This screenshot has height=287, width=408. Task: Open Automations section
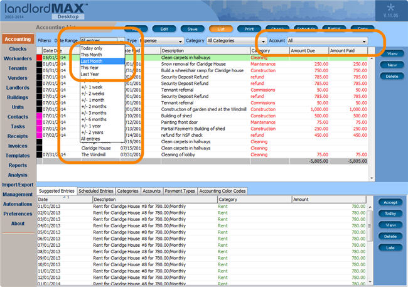point(18,204)
